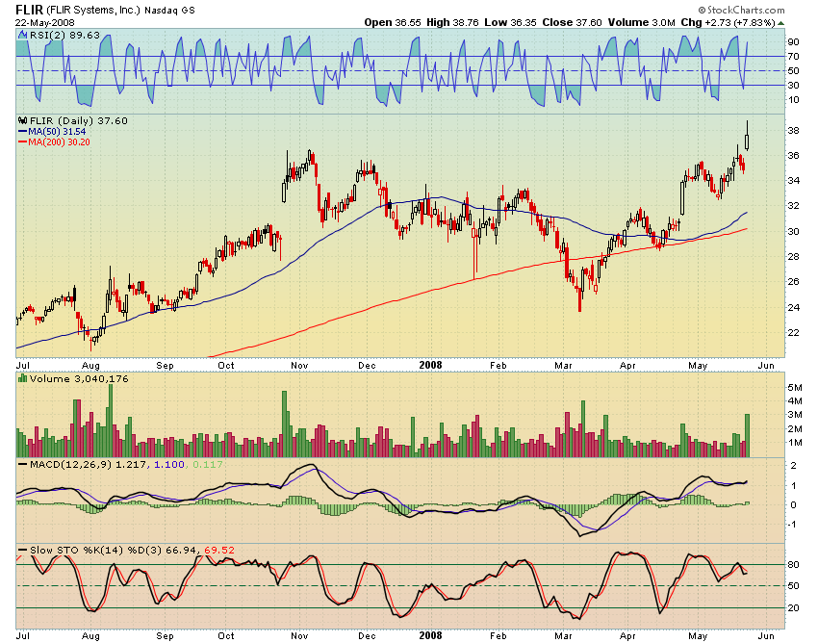This screenshot has width=818, height=643.
Task: Click the 2008 year marker on price axis
Action: (430, 366)
